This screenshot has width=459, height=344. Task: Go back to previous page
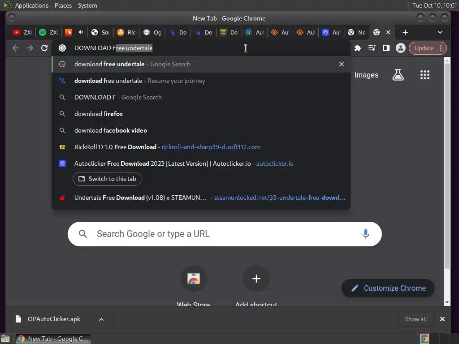[16, 48]
